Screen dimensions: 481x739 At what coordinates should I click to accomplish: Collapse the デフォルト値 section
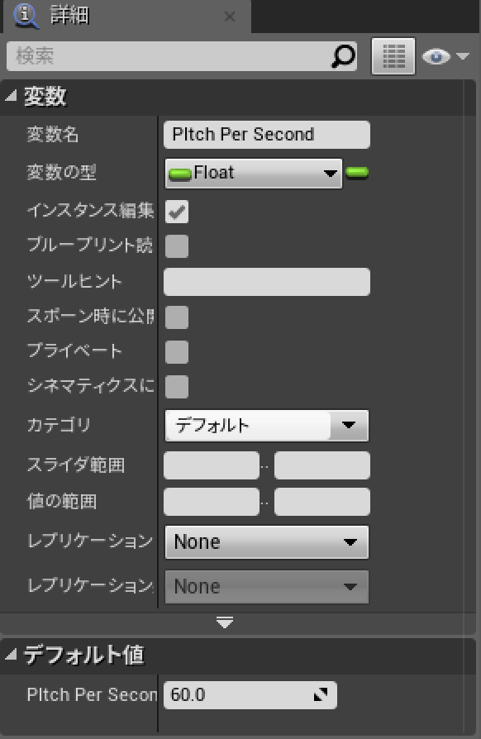point(11,654)
